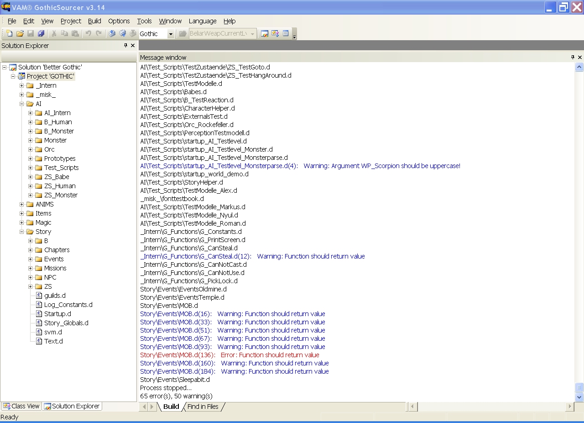Image resolution: width=584 pixels, height=423 pixels.
Task: Click the New file toolbar icon
Action: [x=10, y=34]
